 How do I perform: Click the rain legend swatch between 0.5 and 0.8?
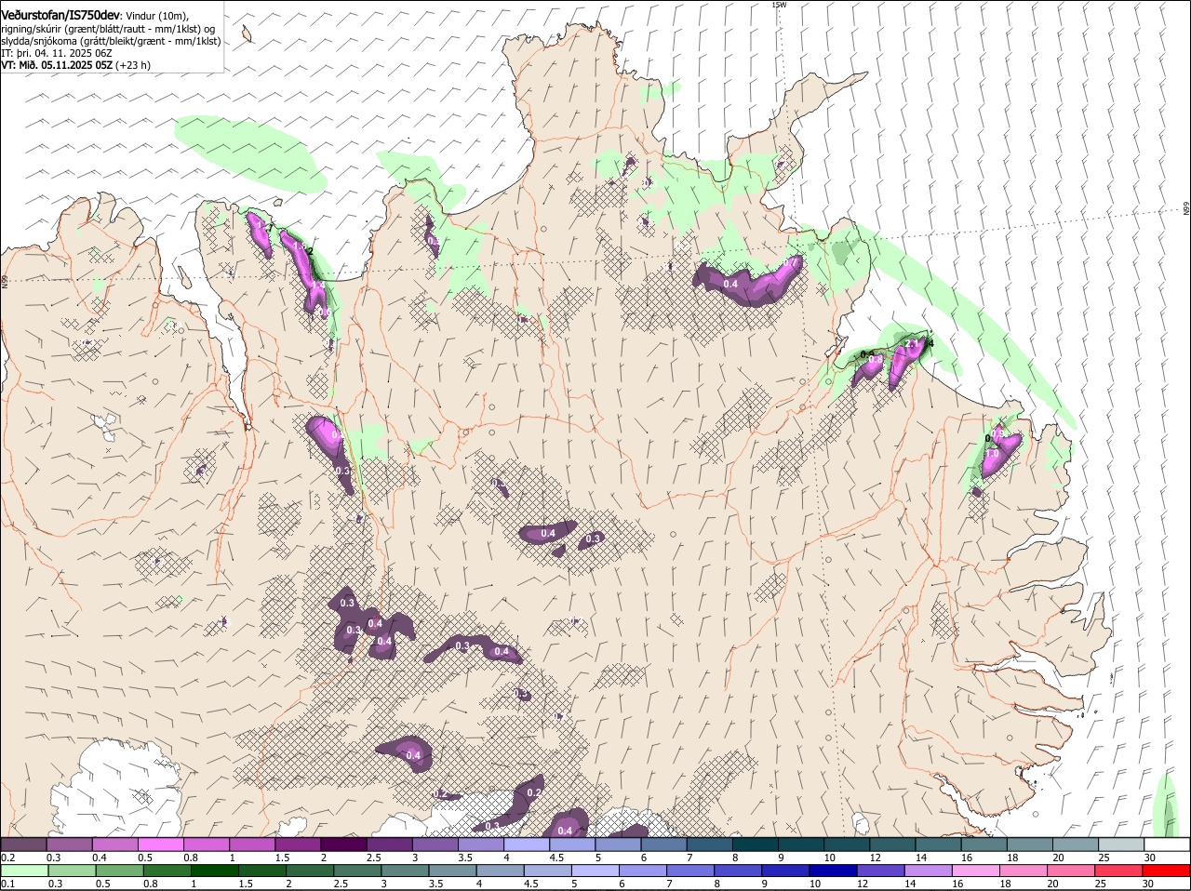(119, 871)
